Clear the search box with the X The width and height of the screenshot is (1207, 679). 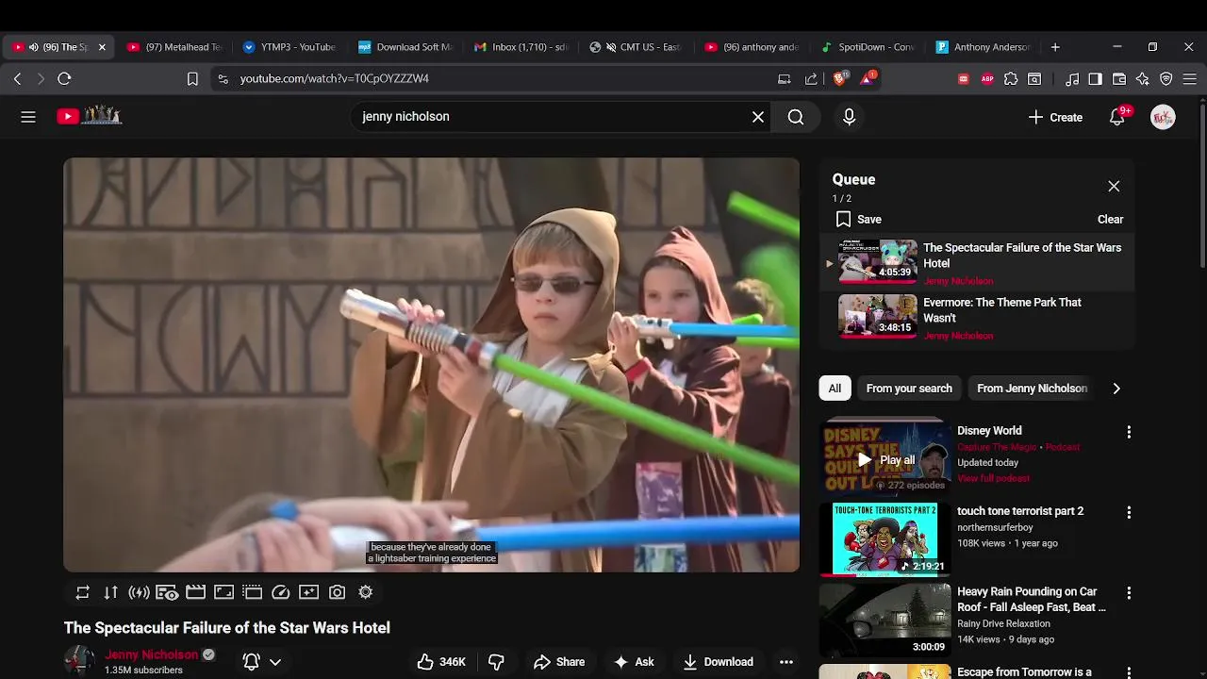point(758,117)
